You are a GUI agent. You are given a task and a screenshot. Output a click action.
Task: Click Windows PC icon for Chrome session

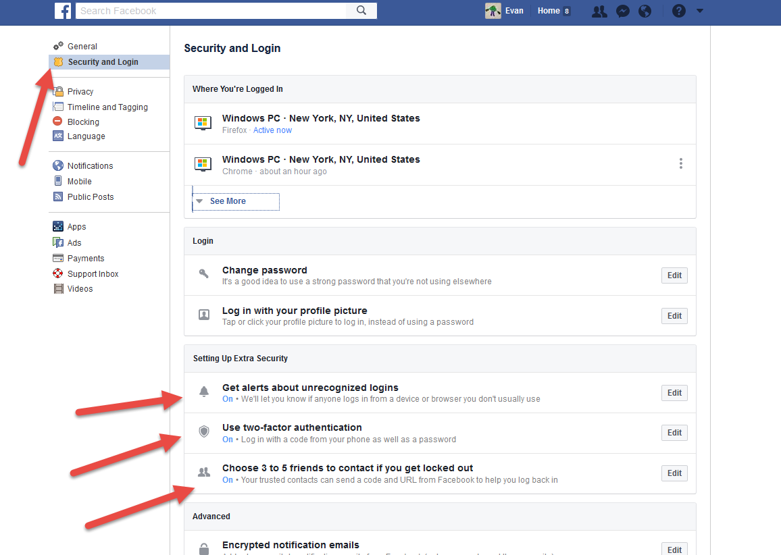[203, 164]
